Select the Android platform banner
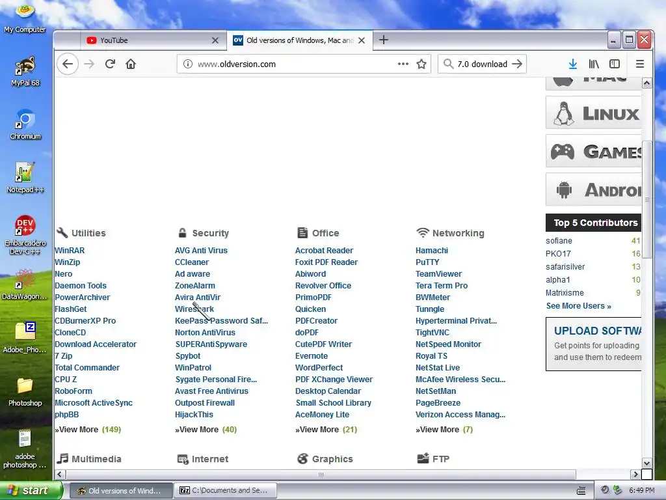The image size is (666, 500). click(593, 189)
